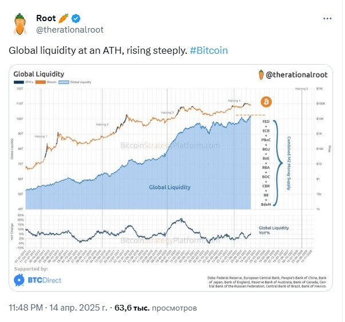Open the #Bitcoin hashtag link
The image size is (345, 322).
click(209, 50)
